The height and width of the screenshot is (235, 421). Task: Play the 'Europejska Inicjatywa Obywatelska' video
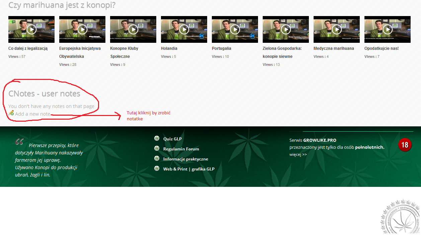point(82,29)
